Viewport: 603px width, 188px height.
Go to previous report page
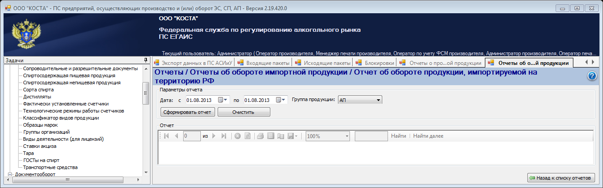177,136
